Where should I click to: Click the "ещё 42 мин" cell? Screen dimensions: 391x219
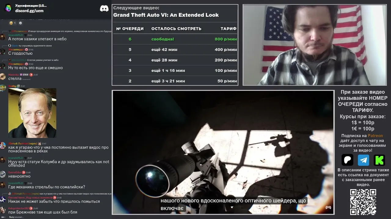(164, 50)
